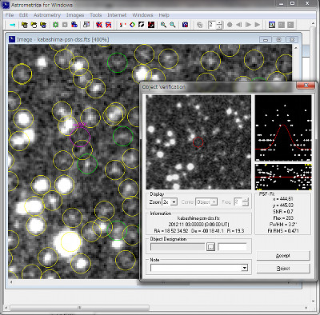Expand the Note combo box arrow
This screenshot has height=315, width=320.
click(x=244, y=268)
